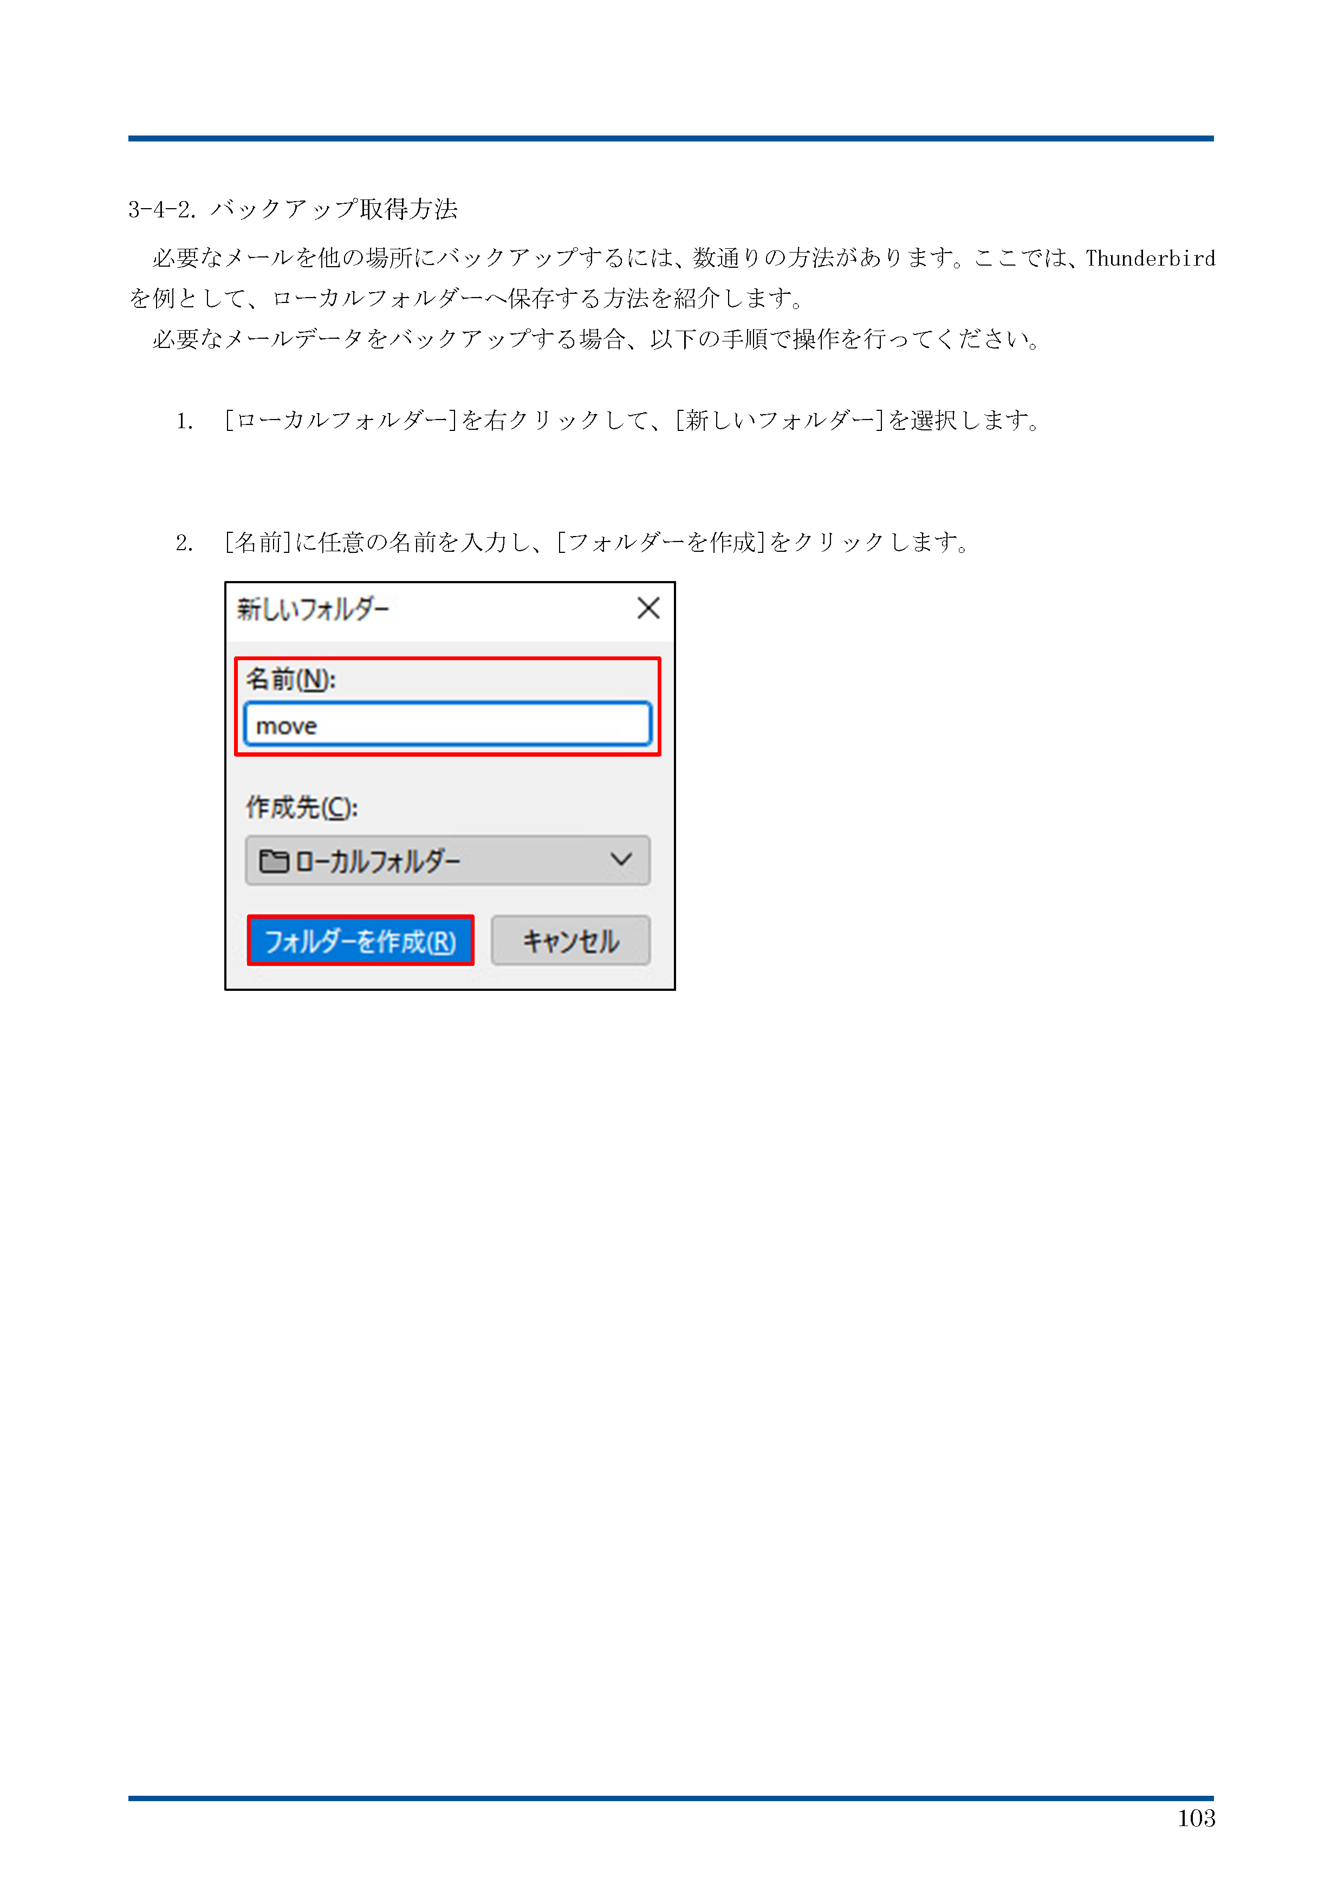1344x1902 pixels.
Task: Click the word move in the name field
Action: [287, 726]
